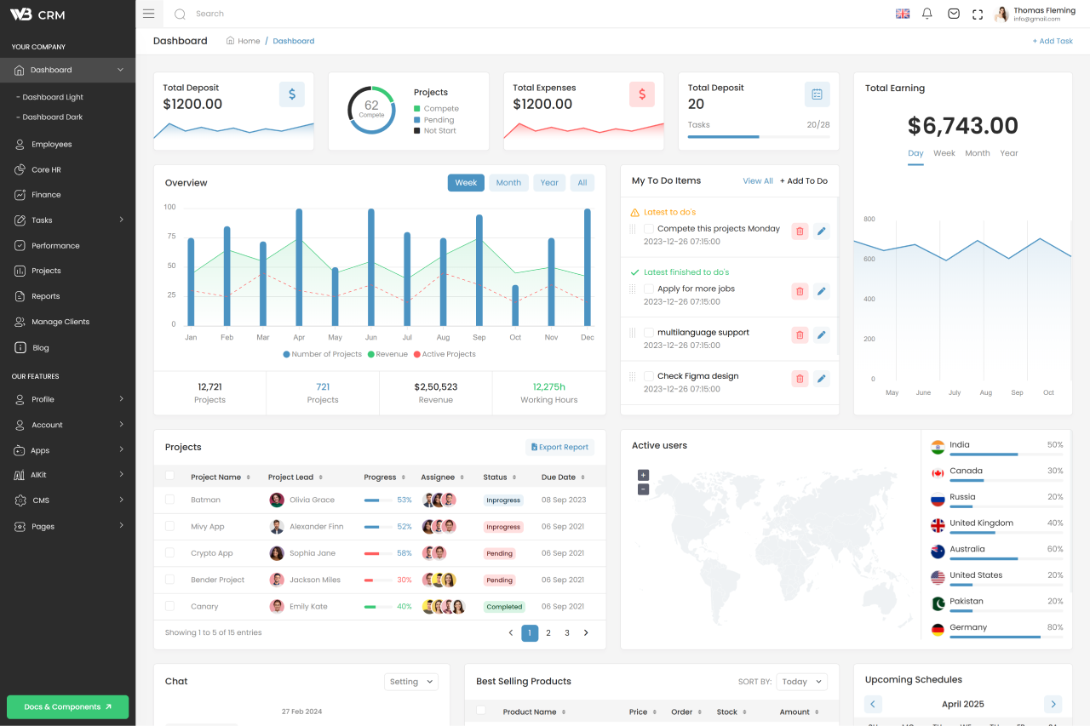1090x726 pixels.
Task: Select the Crypto App project row checkbox
Action: click(169, 552)
